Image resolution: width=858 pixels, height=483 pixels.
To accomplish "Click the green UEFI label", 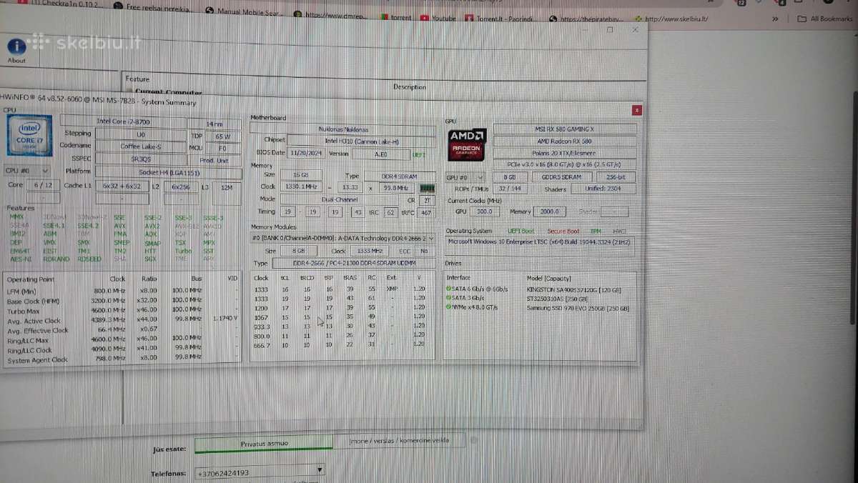I will [420, 154].
